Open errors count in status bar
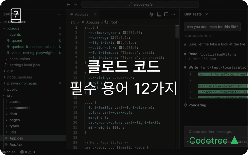248x155 pixels. 24,152
